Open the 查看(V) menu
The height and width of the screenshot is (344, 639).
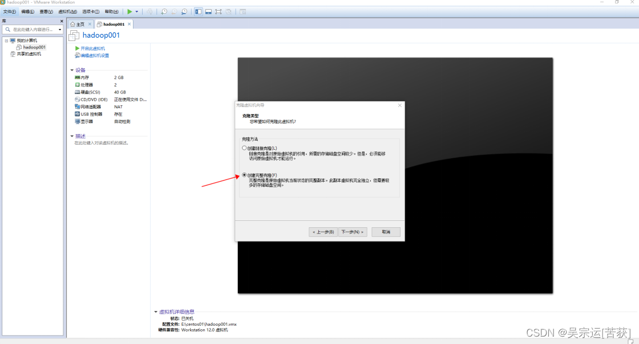(46, 12)
